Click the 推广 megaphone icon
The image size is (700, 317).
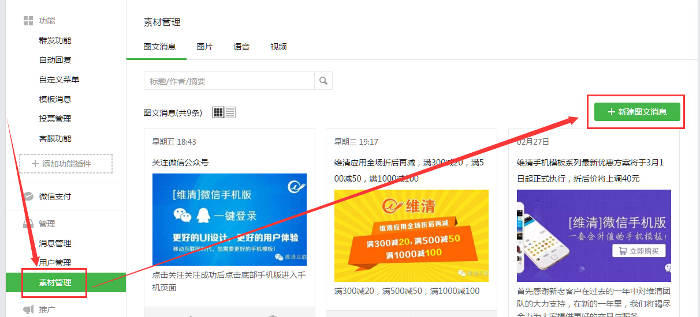(x=28, y=310)
